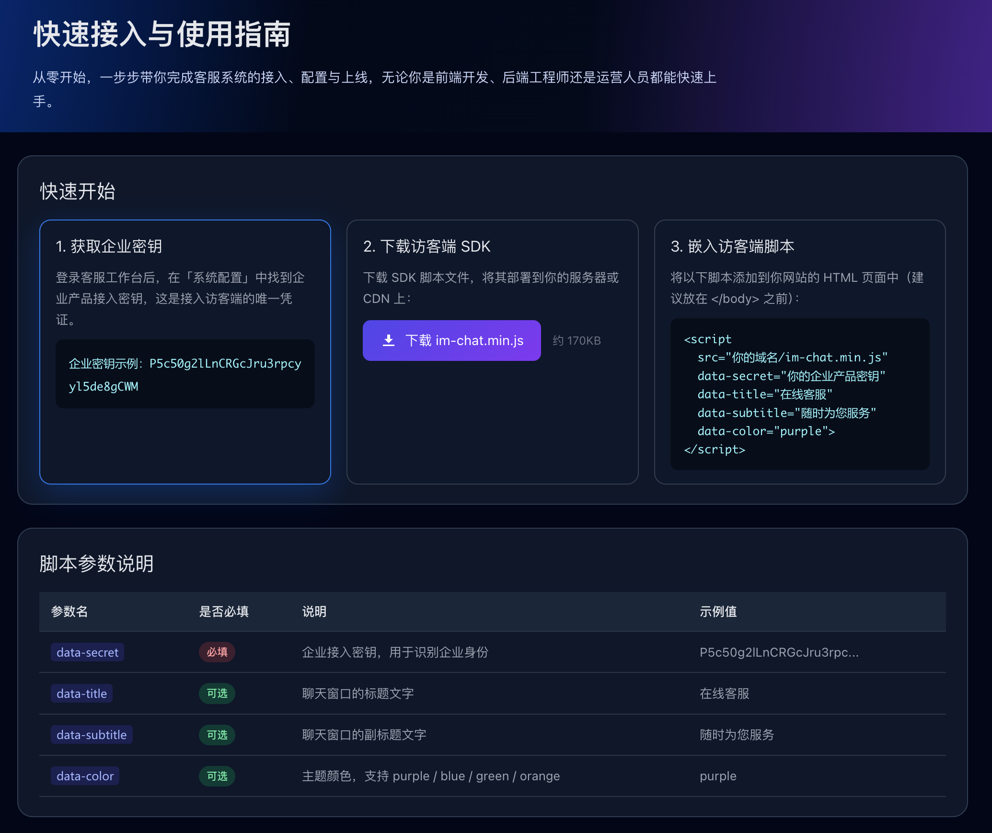Viewport: 992px width, 833px height.
Task: Click the 必填 badge for data-secret
Action: [217, 652]
